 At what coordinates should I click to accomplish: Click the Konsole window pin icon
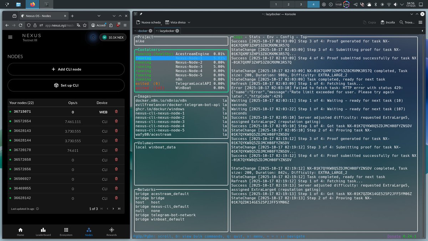click(141, 14)
